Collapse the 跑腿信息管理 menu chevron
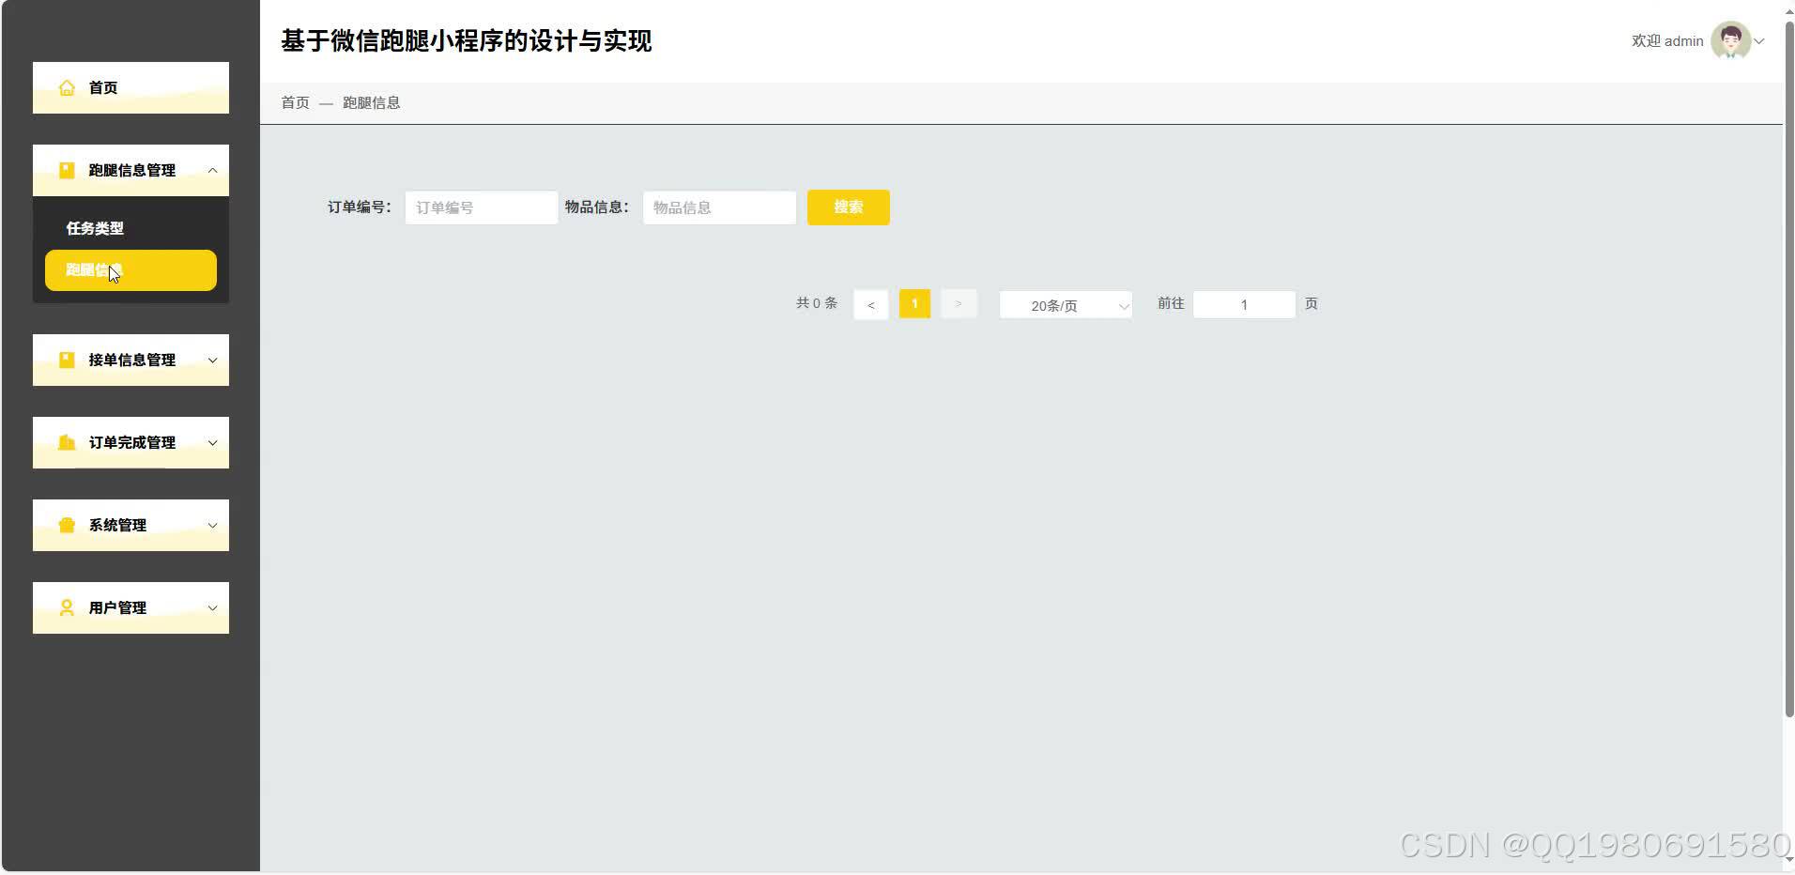The height and width of the screenshot is (875, 1795). 212,170
